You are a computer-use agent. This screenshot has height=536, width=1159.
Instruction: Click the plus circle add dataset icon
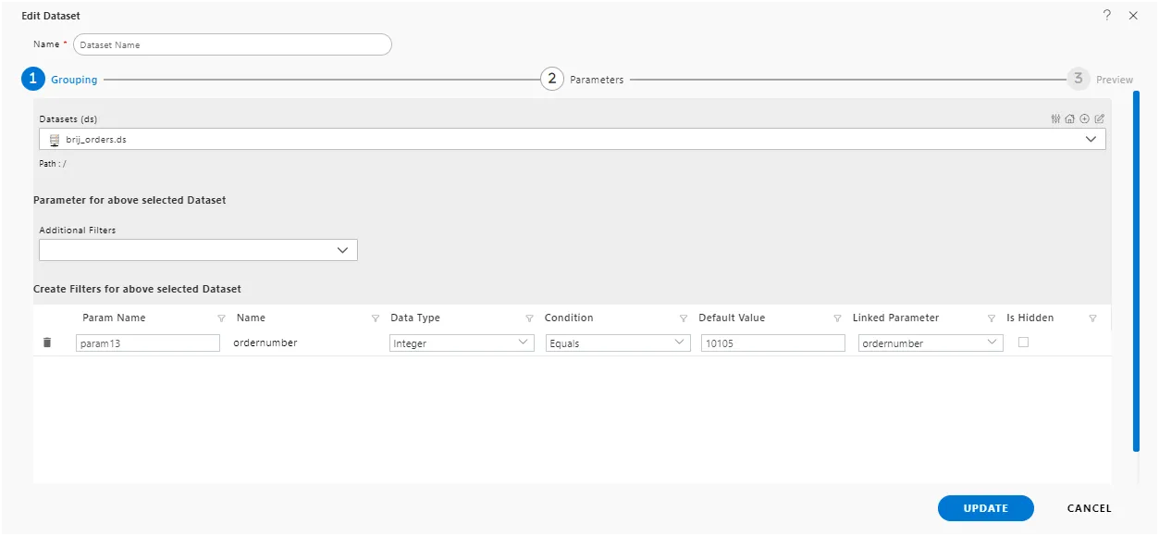pos(1085,119)
